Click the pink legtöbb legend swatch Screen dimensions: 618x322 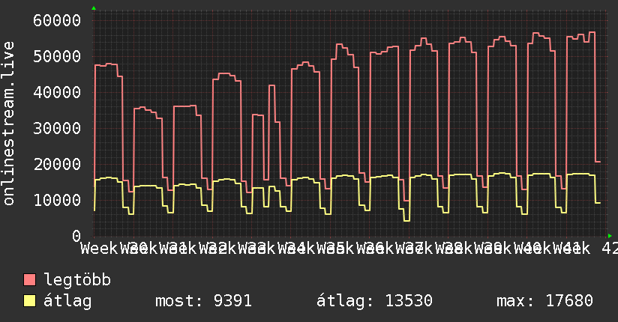tap(29, 280)
